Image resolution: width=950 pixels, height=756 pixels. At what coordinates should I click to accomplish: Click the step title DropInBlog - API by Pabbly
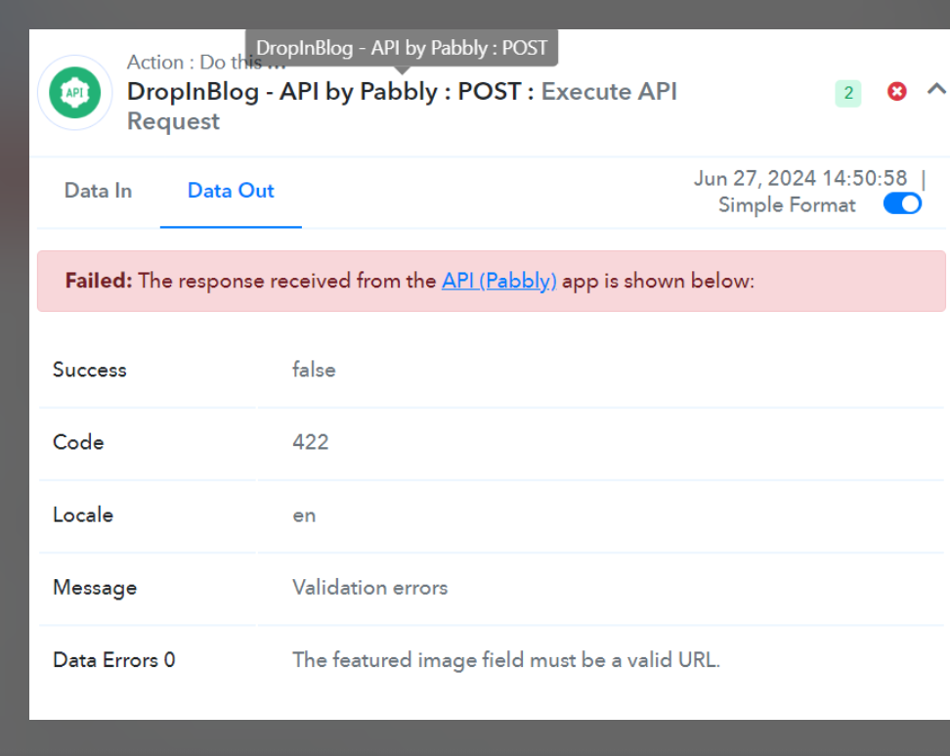point(282,92)
